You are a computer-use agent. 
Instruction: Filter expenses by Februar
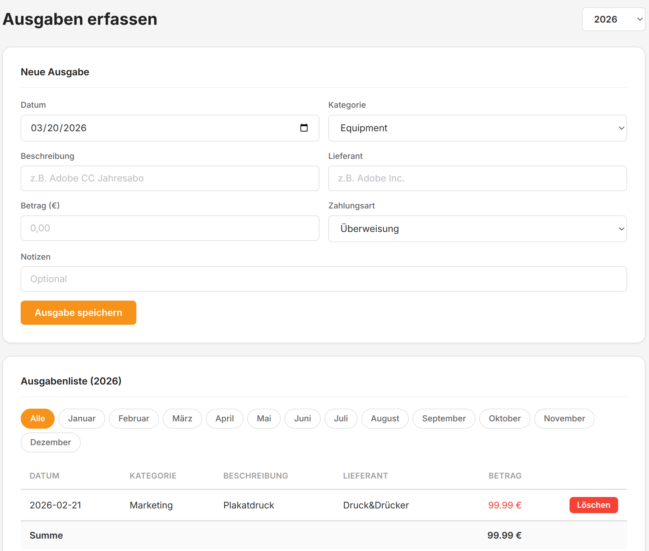click(x=134, y=418)
